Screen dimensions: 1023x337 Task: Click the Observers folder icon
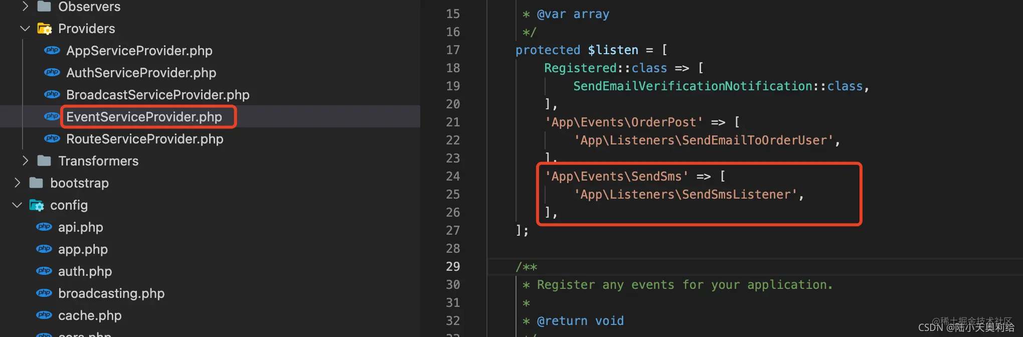(44, 7)
